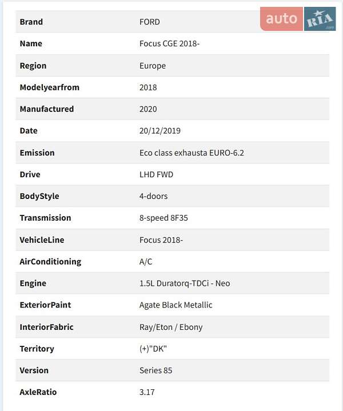Click the date value 20/12/2019

click(160, 131)
